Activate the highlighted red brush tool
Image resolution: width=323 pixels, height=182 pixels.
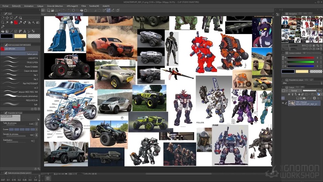[x=16, y=22]
